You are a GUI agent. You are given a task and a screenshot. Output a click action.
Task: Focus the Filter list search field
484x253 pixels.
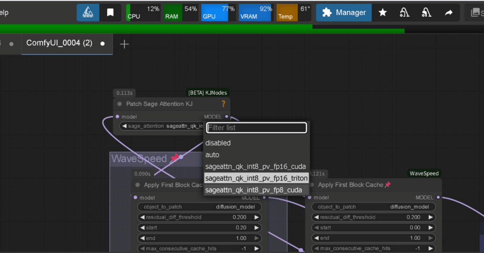[x=257, y=128]
